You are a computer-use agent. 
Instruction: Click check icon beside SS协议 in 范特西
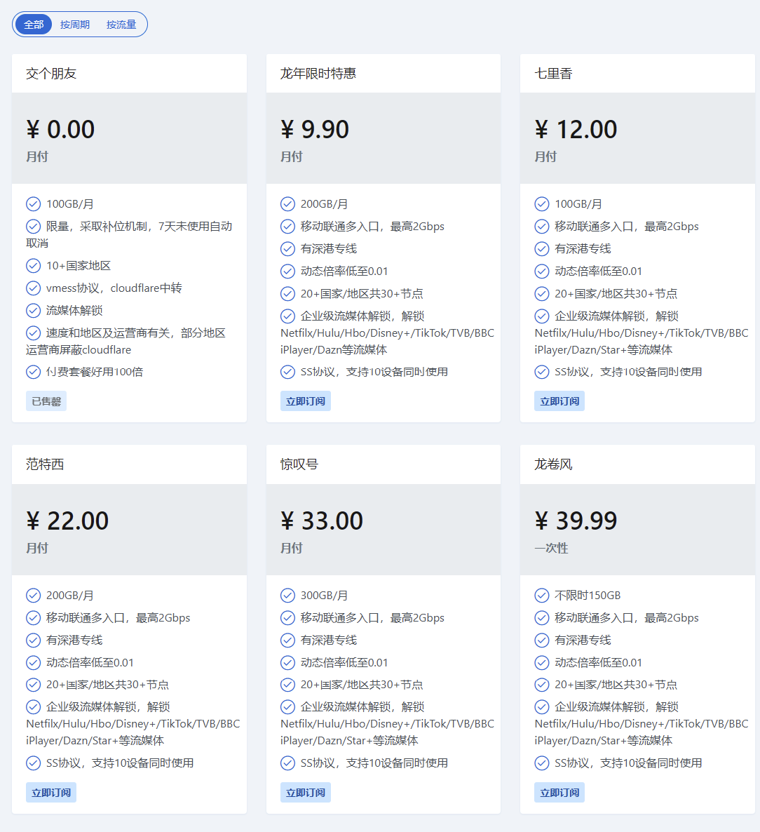pos(34,763)
